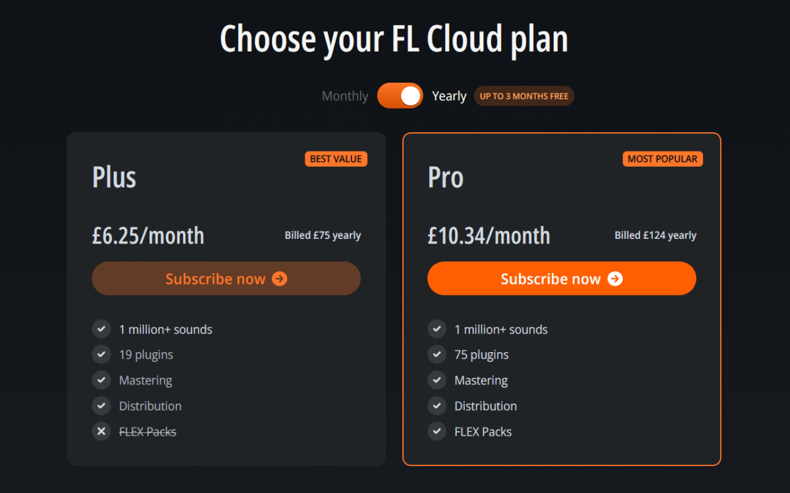This screenshot has width=790, height=493.
Task: Toggle the Monthly/Yearly billing switch
Action: [x=400, y=96]
